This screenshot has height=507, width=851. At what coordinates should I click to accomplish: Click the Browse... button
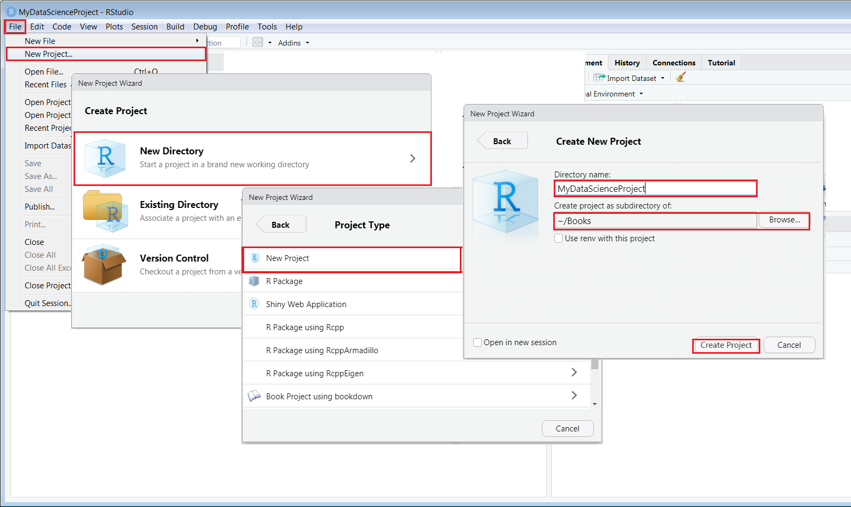click(784, 220)
